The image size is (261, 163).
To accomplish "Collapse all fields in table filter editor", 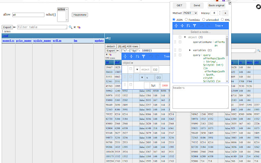I will pos(131,56).
